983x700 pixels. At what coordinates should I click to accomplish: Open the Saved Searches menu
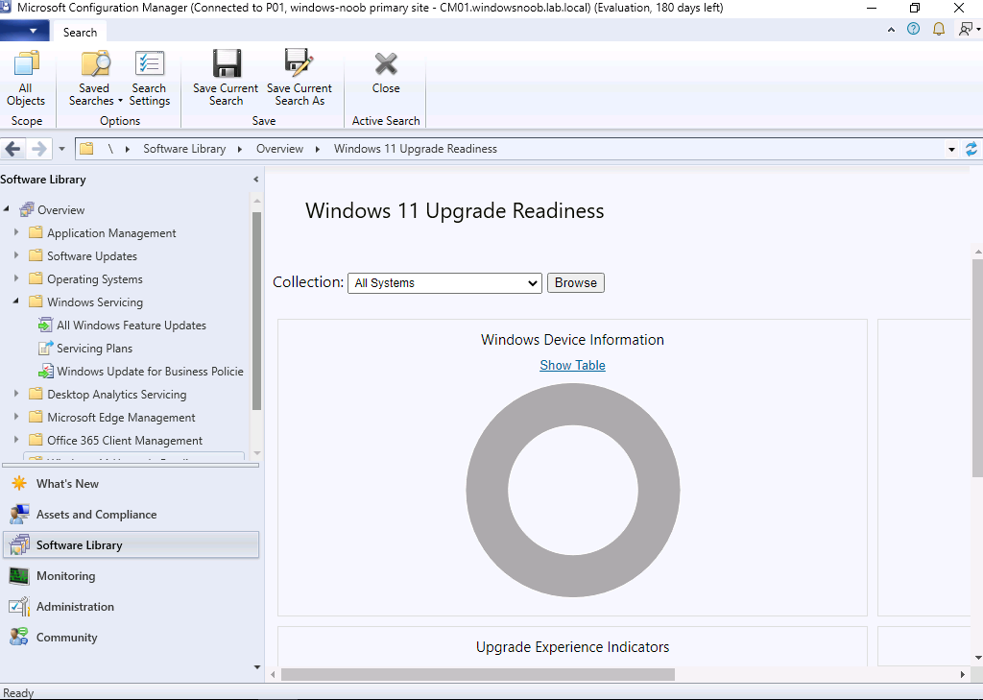(95, 78)
